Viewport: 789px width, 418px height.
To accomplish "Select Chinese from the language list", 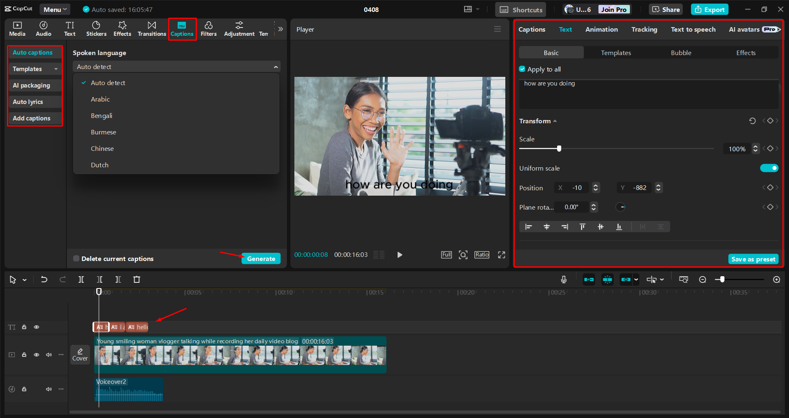I will point(102,148).
